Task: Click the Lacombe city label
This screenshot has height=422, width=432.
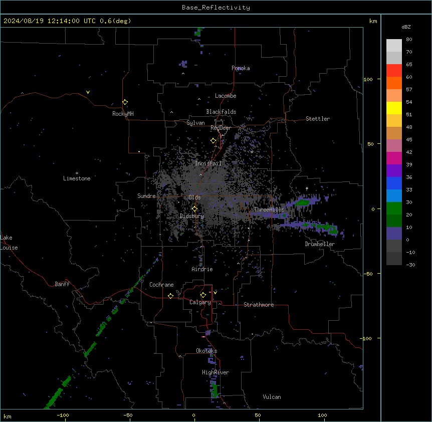Action: click(226, 96)
